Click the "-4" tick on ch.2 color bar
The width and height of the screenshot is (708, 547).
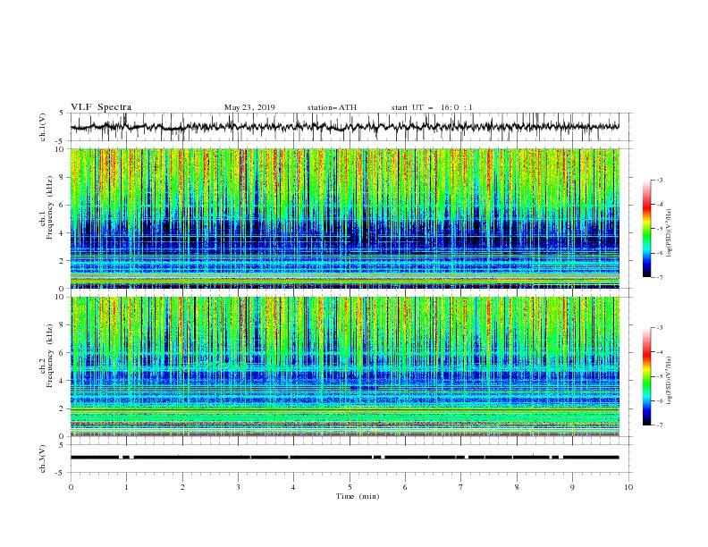[x=659, y=352]
